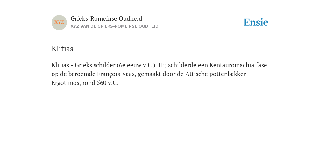Screen dimensions: 326x163
Task: Click the first word Klitias of the paragraph
Action: (x=60, y=65)
